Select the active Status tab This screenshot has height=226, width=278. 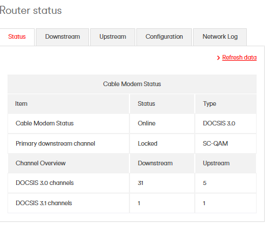point(17,37)
